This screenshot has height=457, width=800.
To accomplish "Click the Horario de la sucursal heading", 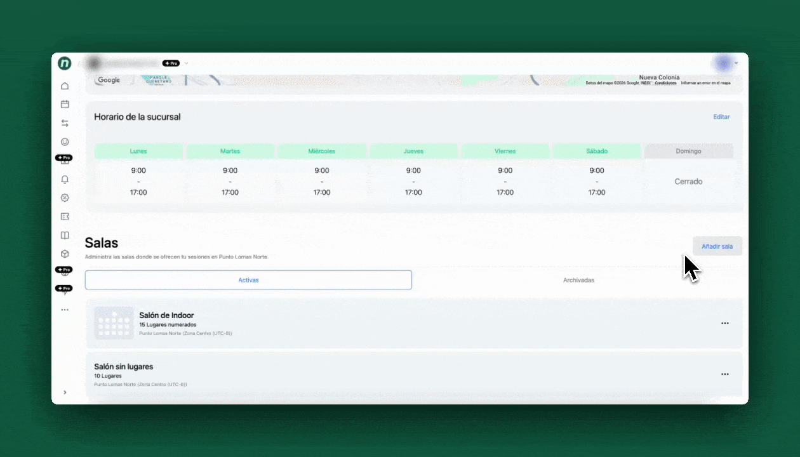I will pyautogui.click(x=137, y=117).
